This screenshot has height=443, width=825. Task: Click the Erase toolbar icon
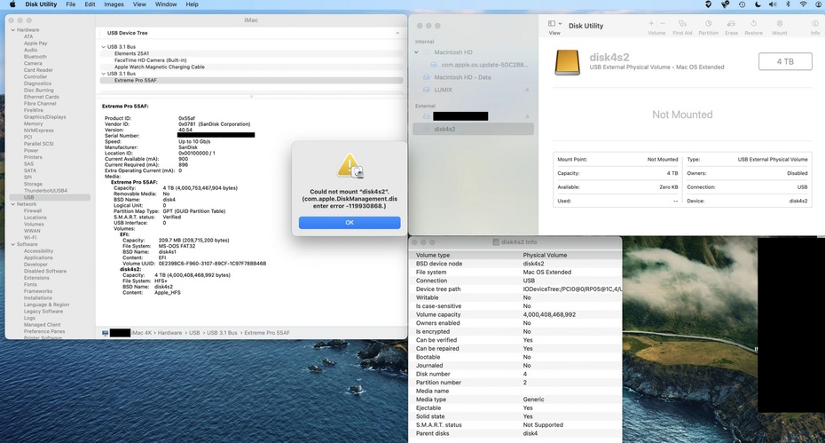pyautogui.click(x=731, y=24)
